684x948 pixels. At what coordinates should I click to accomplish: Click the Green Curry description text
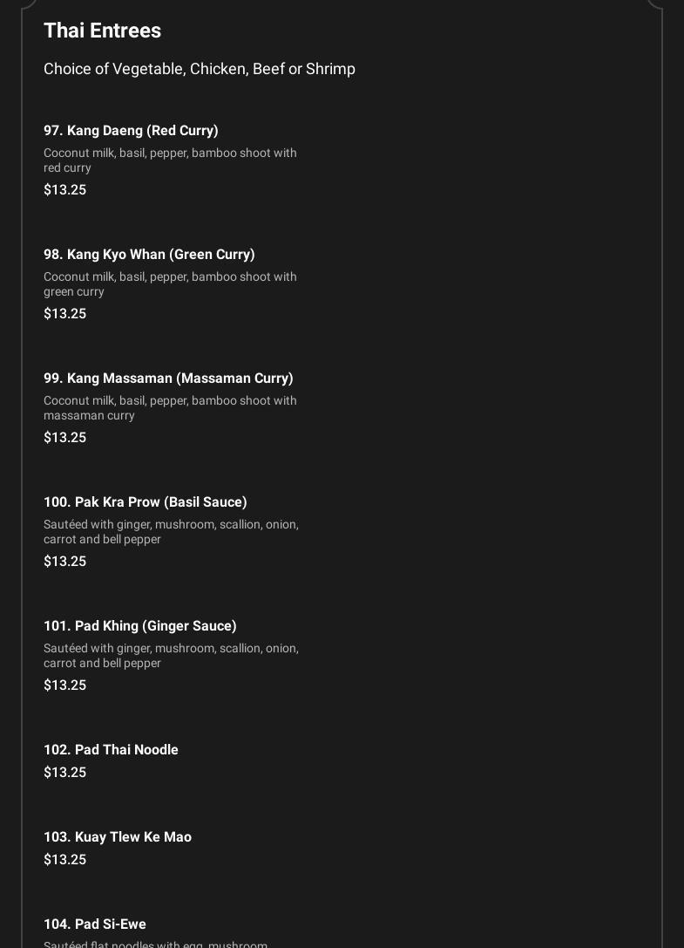point(170,284)
